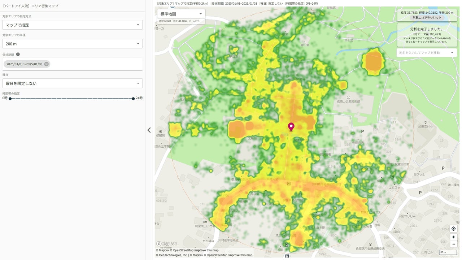Click the 成田山仏教図書館 map label
The width and height of the screenshot is (462, 260).
[x=348, y=102]
